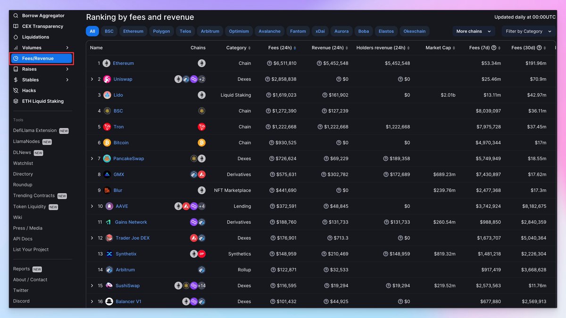This screenshot has width=566, height=318.
Task: Click the Bitcoin orange logo in Name column
Action: [x=107, y=143]
